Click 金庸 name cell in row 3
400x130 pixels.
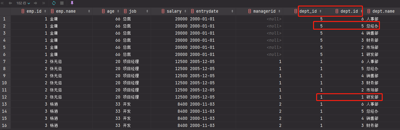pyautogui.click(x=70, y=33)
